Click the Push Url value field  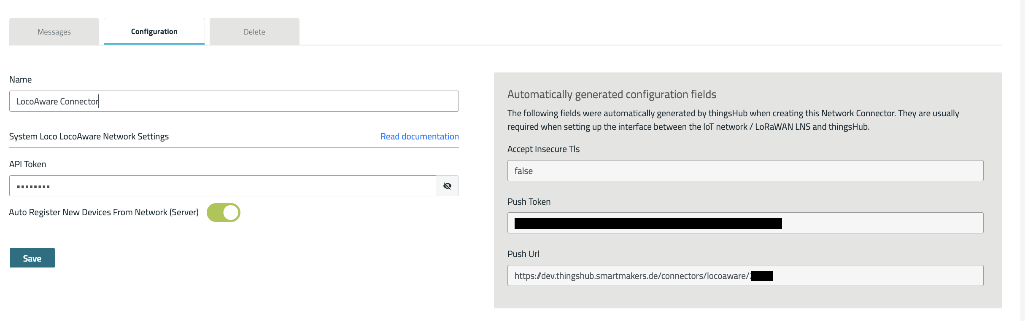point(745,276)
